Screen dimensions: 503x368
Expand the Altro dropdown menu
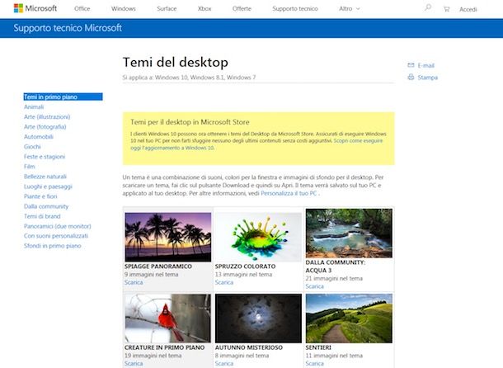tap(350, 9)
